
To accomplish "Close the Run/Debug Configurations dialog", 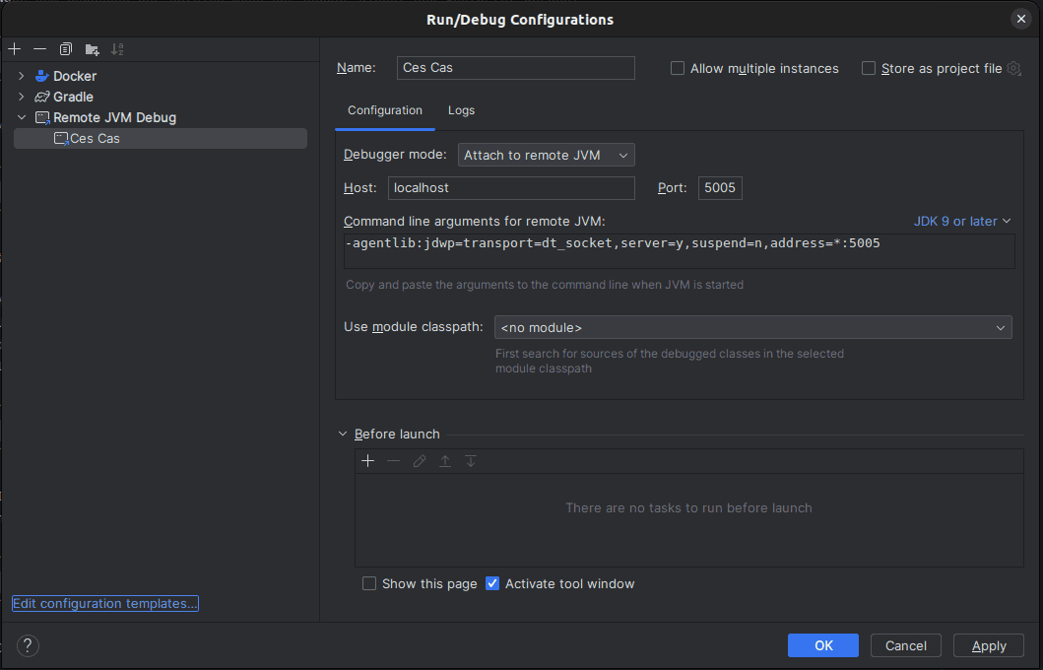I will pos(1021,20).
